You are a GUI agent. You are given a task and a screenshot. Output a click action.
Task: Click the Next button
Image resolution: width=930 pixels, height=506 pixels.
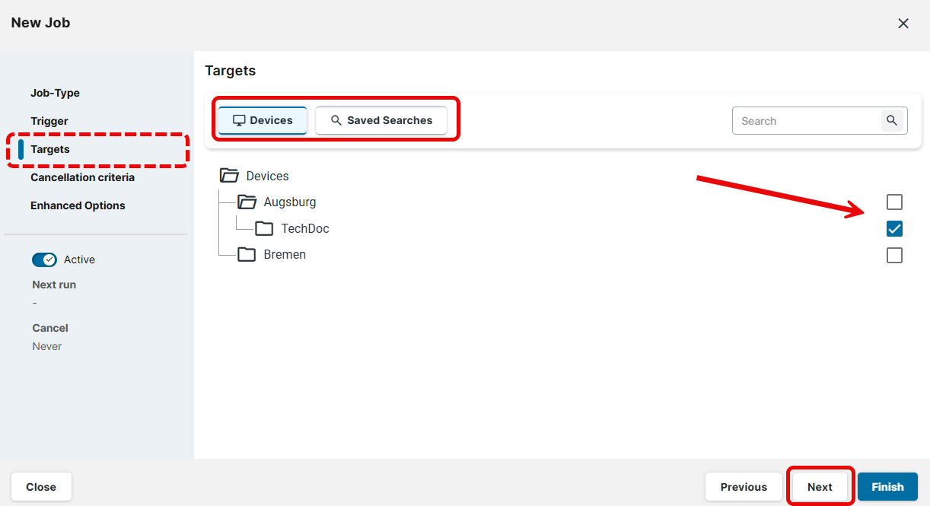(x=820, y=487)
